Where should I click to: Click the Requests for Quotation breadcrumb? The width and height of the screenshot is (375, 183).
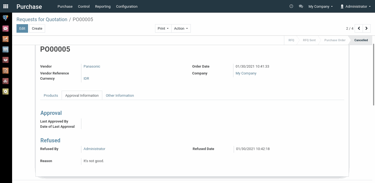[x=42, y=20]
